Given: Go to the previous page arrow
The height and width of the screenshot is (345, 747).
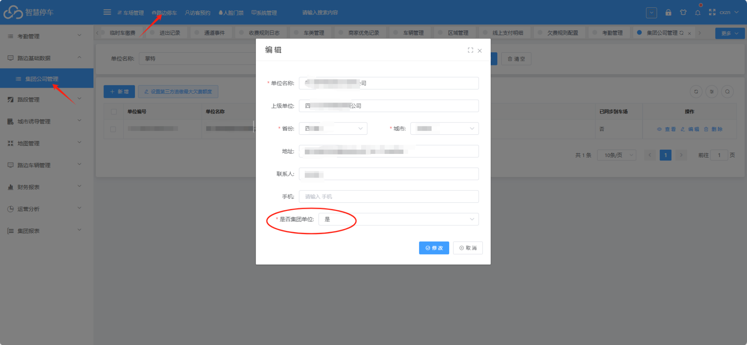Looking at the screenshot, I should [650, 155].
